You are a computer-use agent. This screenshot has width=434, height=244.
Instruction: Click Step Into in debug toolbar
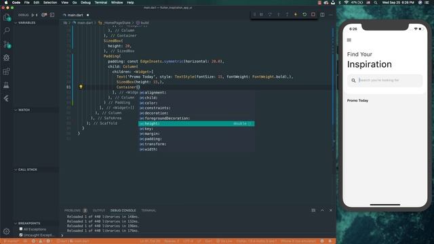pyautogui.click(x=279, y=14)
